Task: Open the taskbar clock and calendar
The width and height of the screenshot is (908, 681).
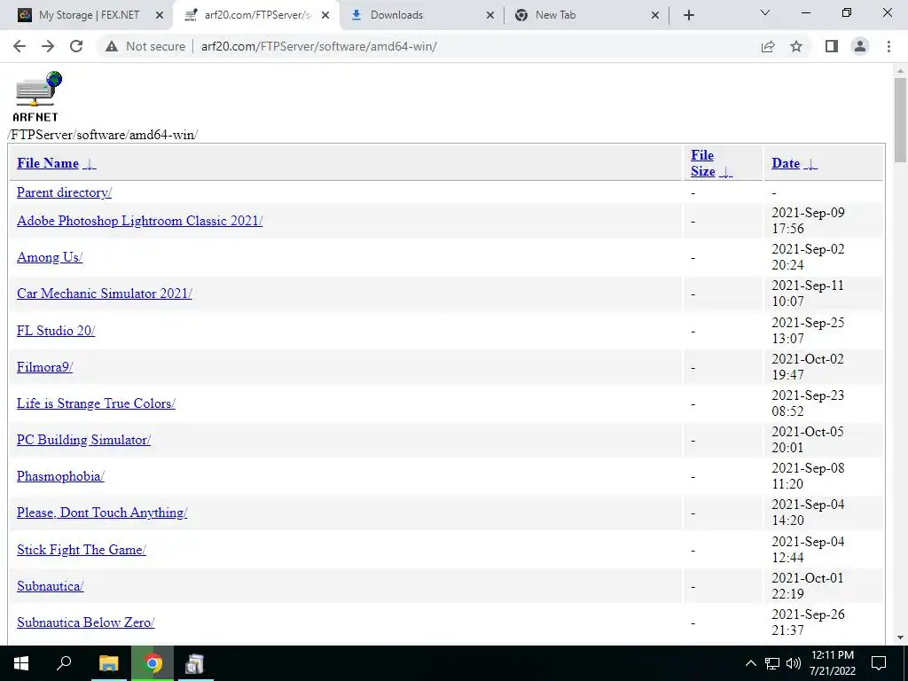Action: (x=833, y=663)
